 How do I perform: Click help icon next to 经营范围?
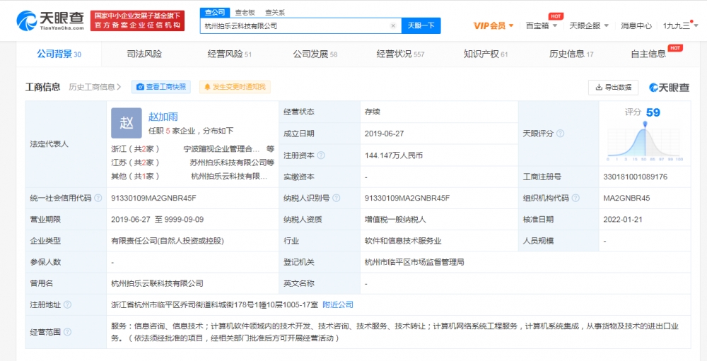[67, 332]
